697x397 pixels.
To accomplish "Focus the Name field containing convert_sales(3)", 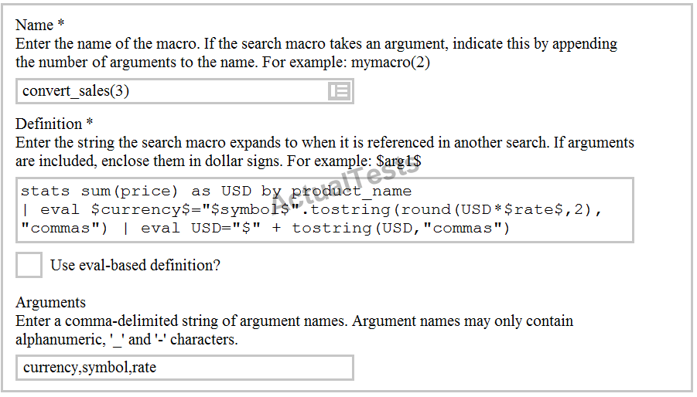I will [x=170, y=91].
